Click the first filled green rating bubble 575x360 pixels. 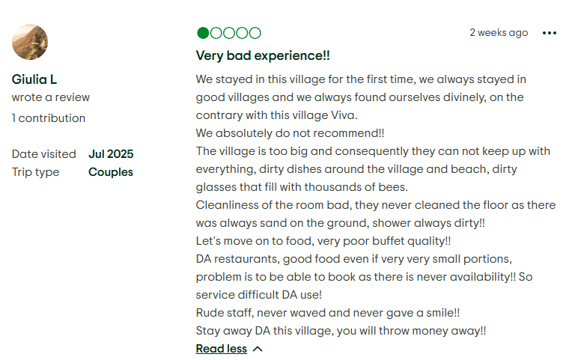pos(203,33)
